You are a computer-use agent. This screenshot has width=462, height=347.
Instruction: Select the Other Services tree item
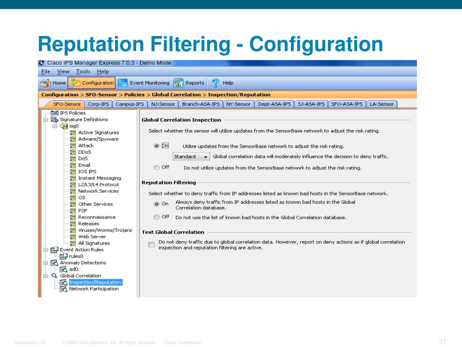[x=96, y=204]
